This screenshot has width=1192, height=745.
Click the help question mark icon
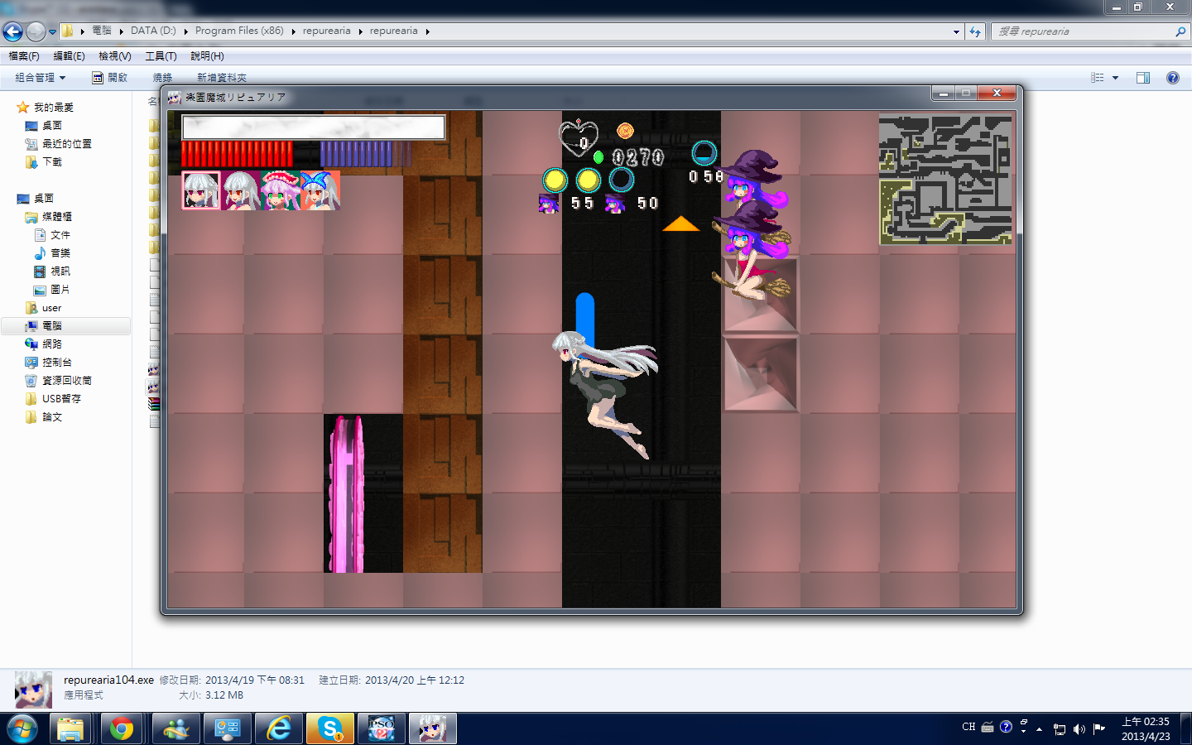point(1172,78)
